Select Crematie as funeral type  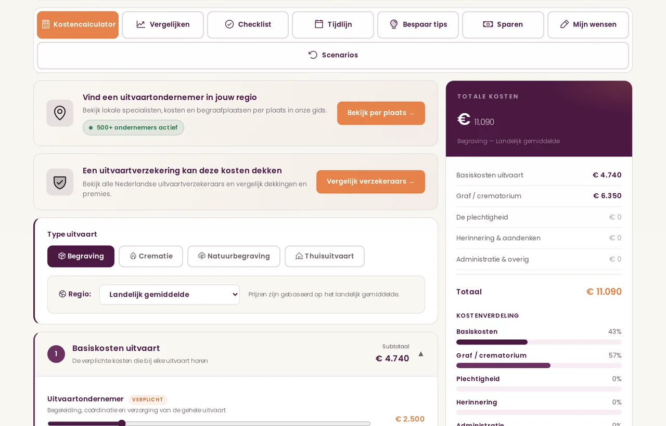tap(151, 256)
